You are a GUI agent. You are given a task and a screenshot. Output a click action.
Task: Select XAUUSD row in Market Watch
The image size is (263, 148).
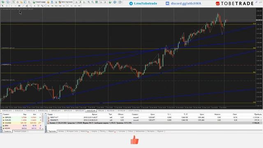22,123
